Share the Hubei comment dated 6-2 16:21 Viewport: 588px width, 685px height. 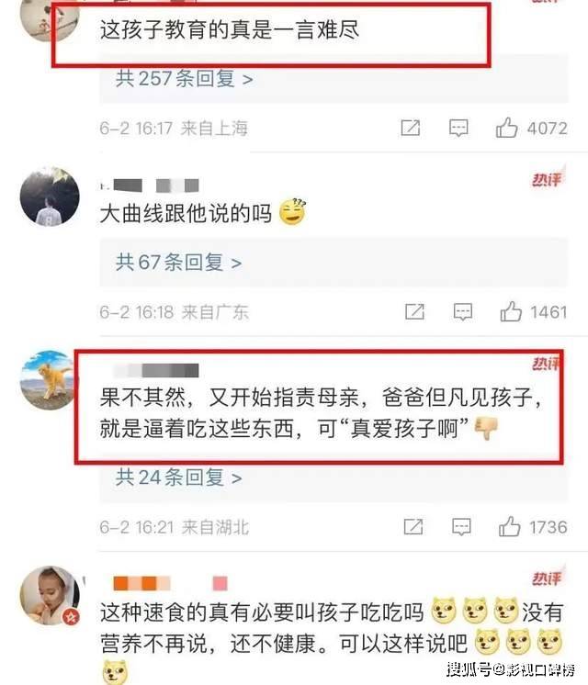point(413,526)
